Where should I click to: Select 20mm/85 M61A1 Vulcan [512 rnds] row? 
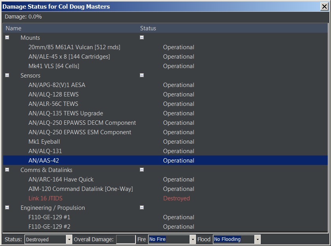click(x=165, y=47)
